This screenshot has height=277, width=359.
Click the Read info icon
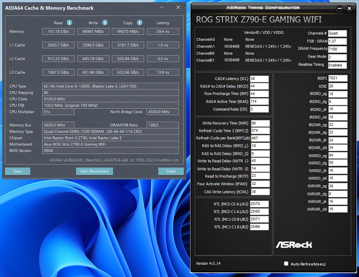click(70, 22)
